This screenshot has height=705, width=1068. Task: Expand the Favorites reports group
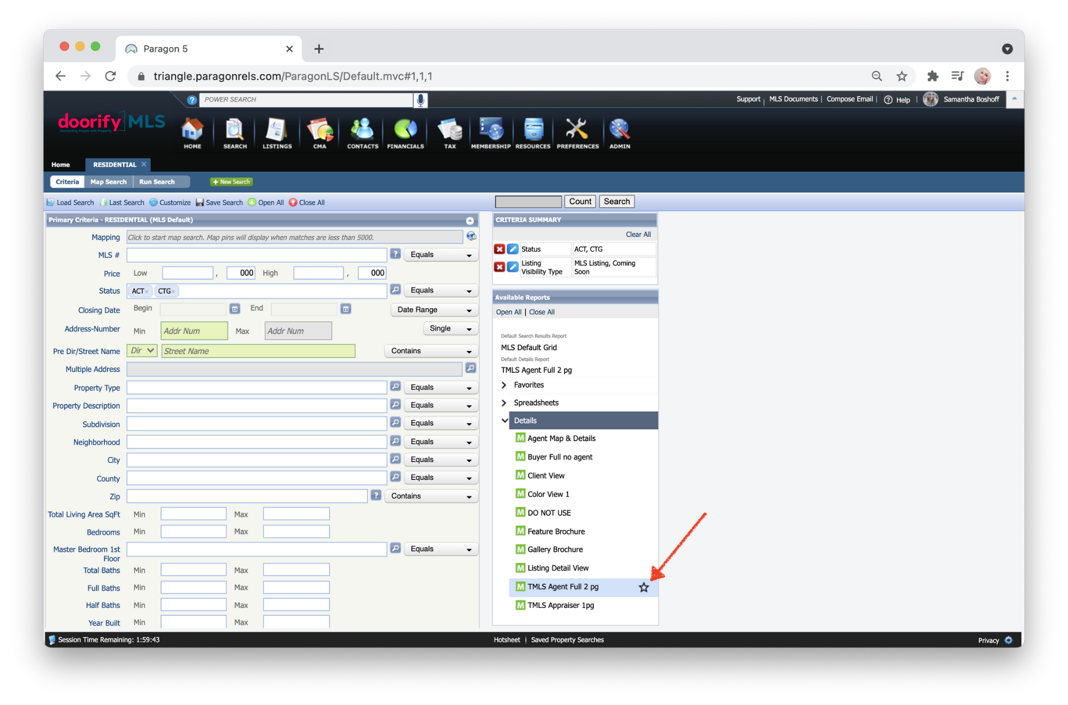tap(504, 385)
